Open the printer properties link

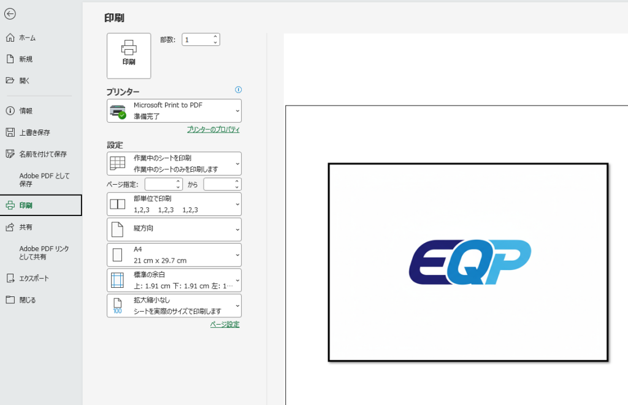[x=213, y=130]
